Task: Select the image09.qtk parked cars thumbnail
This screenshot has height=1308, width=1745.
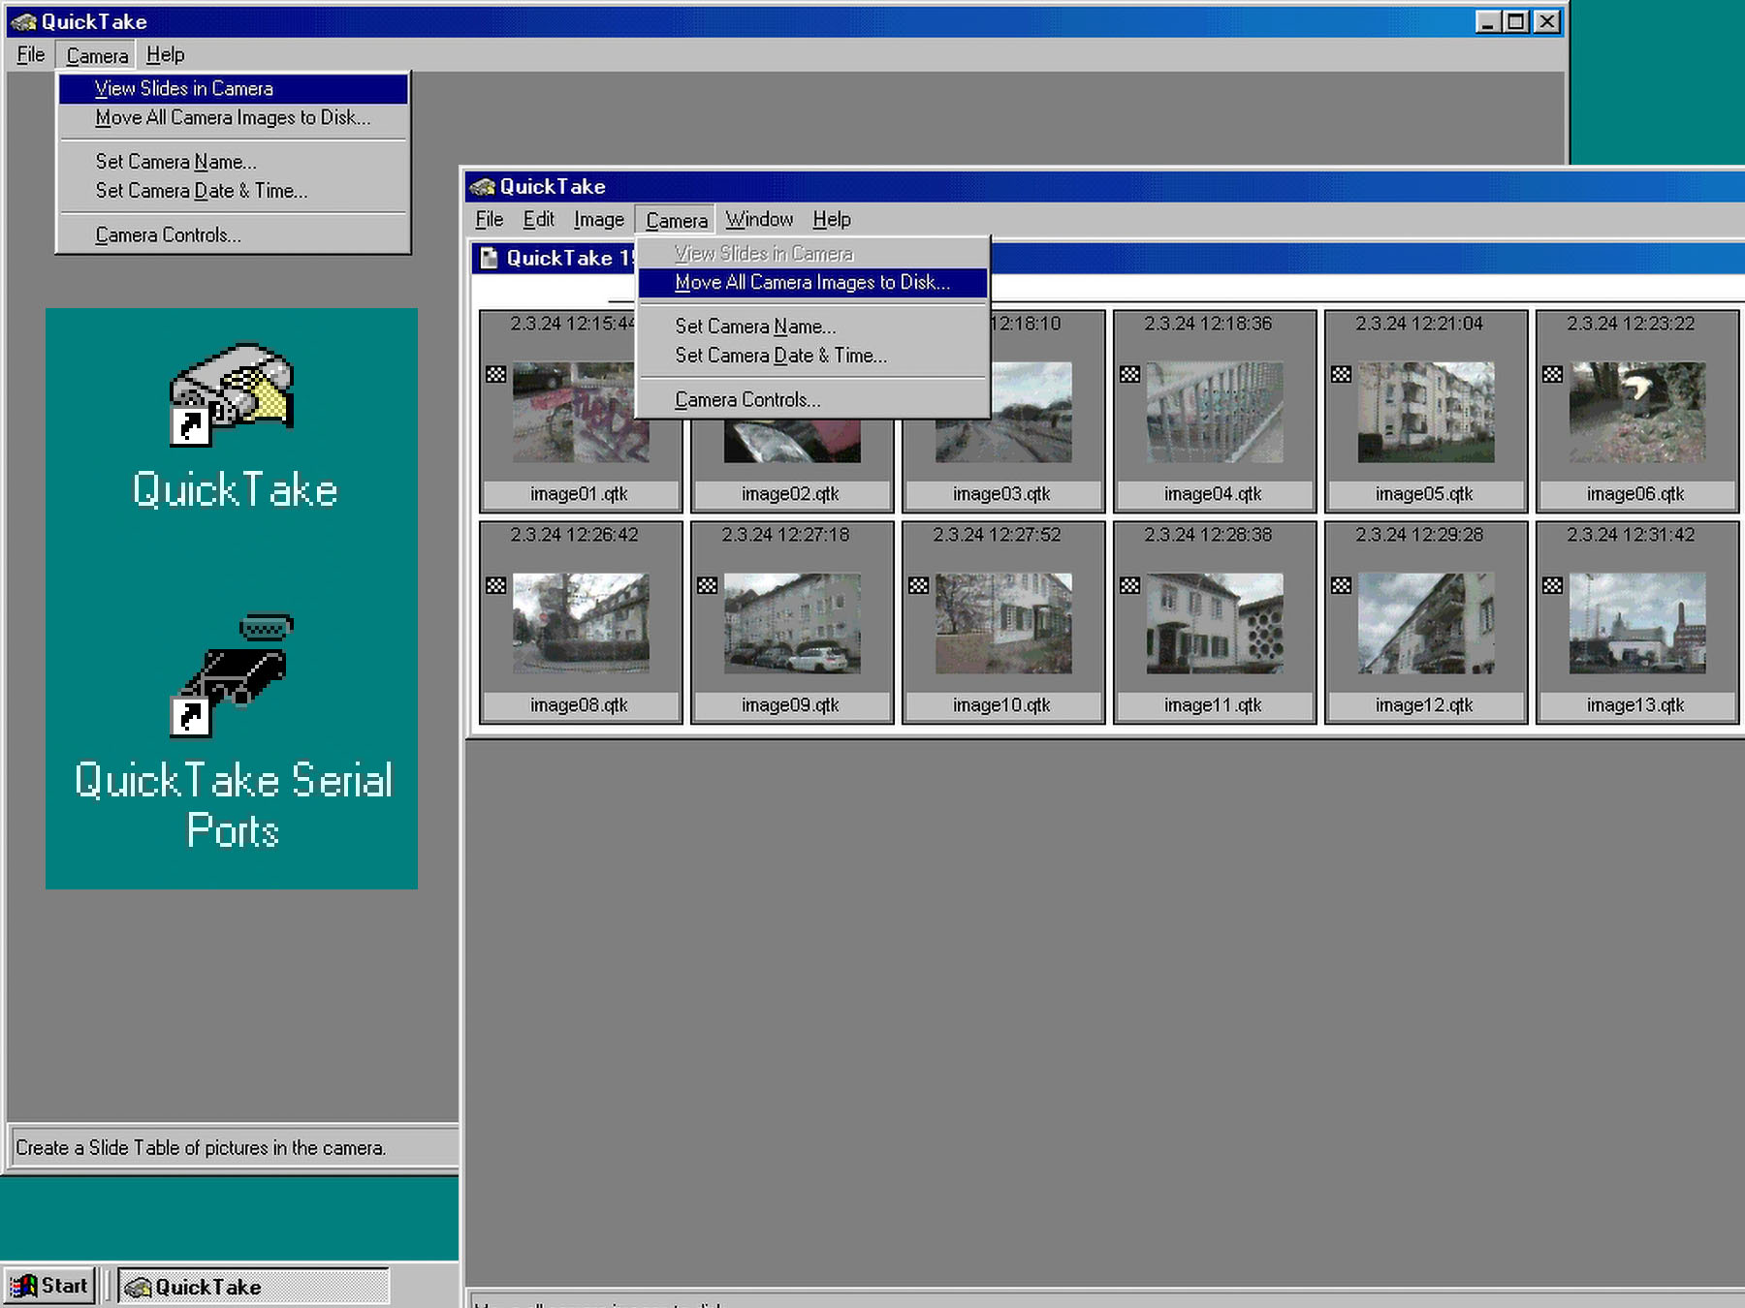Action: 792,624
